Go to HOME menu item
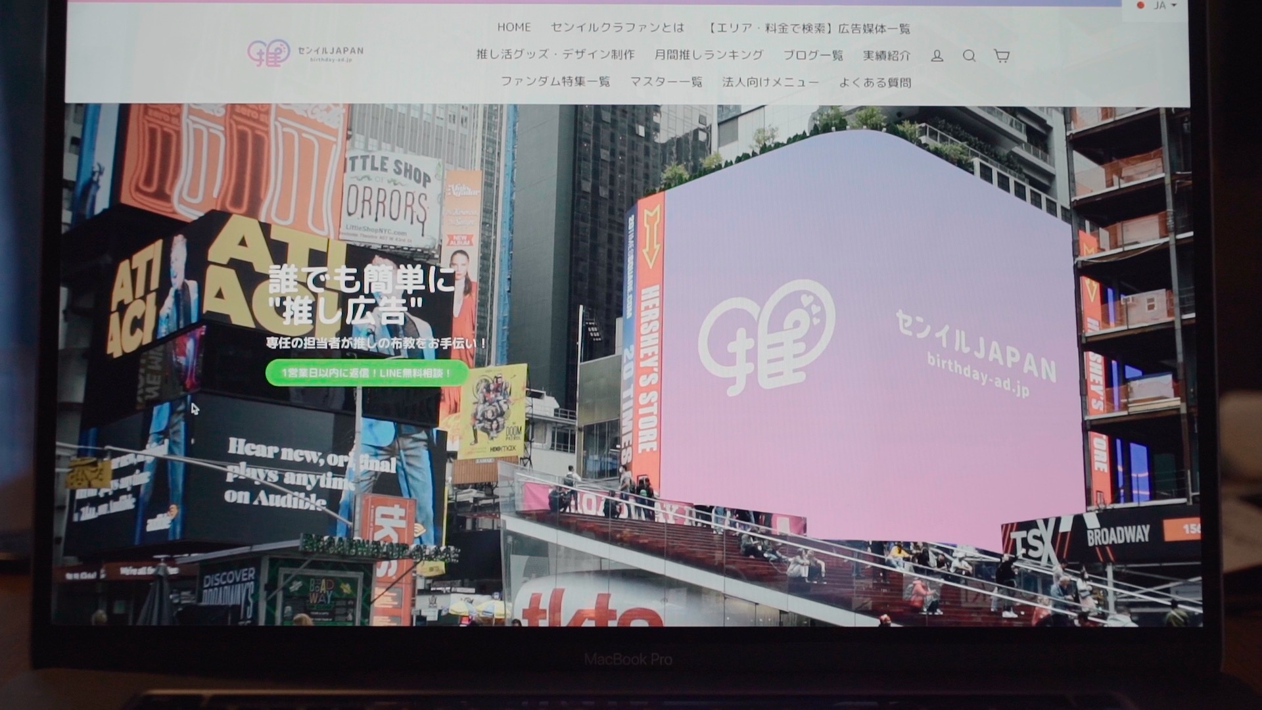 513,28
